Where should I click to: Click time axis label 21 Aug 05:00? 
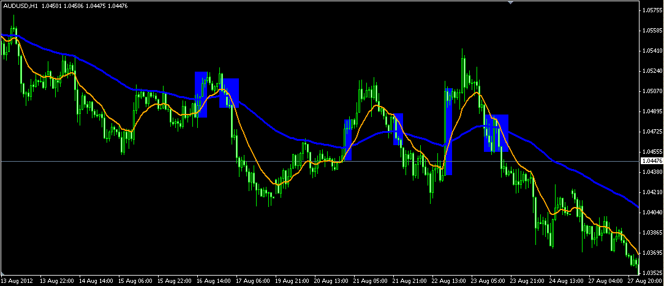tap(371, 281)
